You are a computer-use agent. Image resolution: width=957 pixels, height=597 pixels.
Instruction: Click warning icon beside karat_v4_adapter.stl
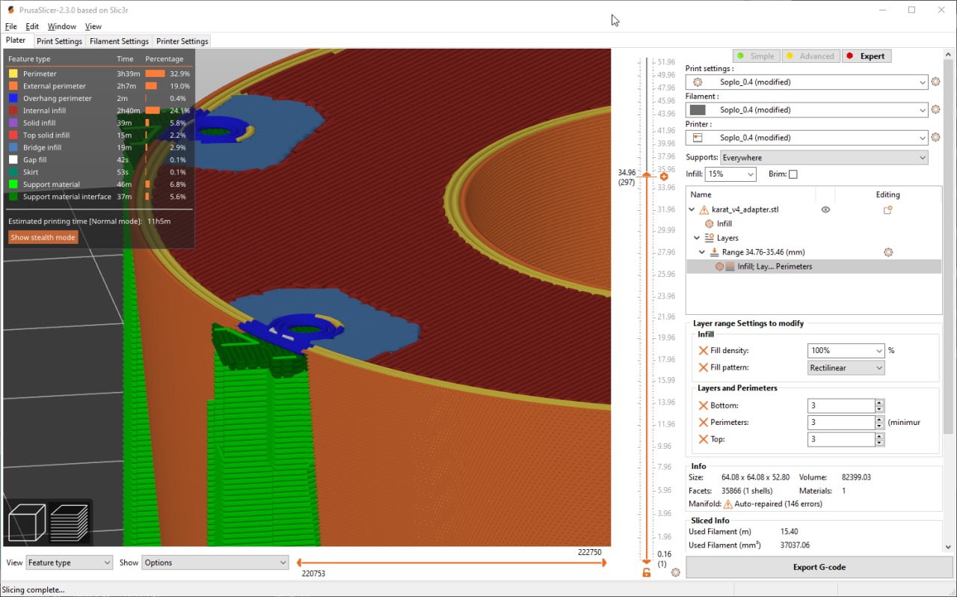(704, 210)
